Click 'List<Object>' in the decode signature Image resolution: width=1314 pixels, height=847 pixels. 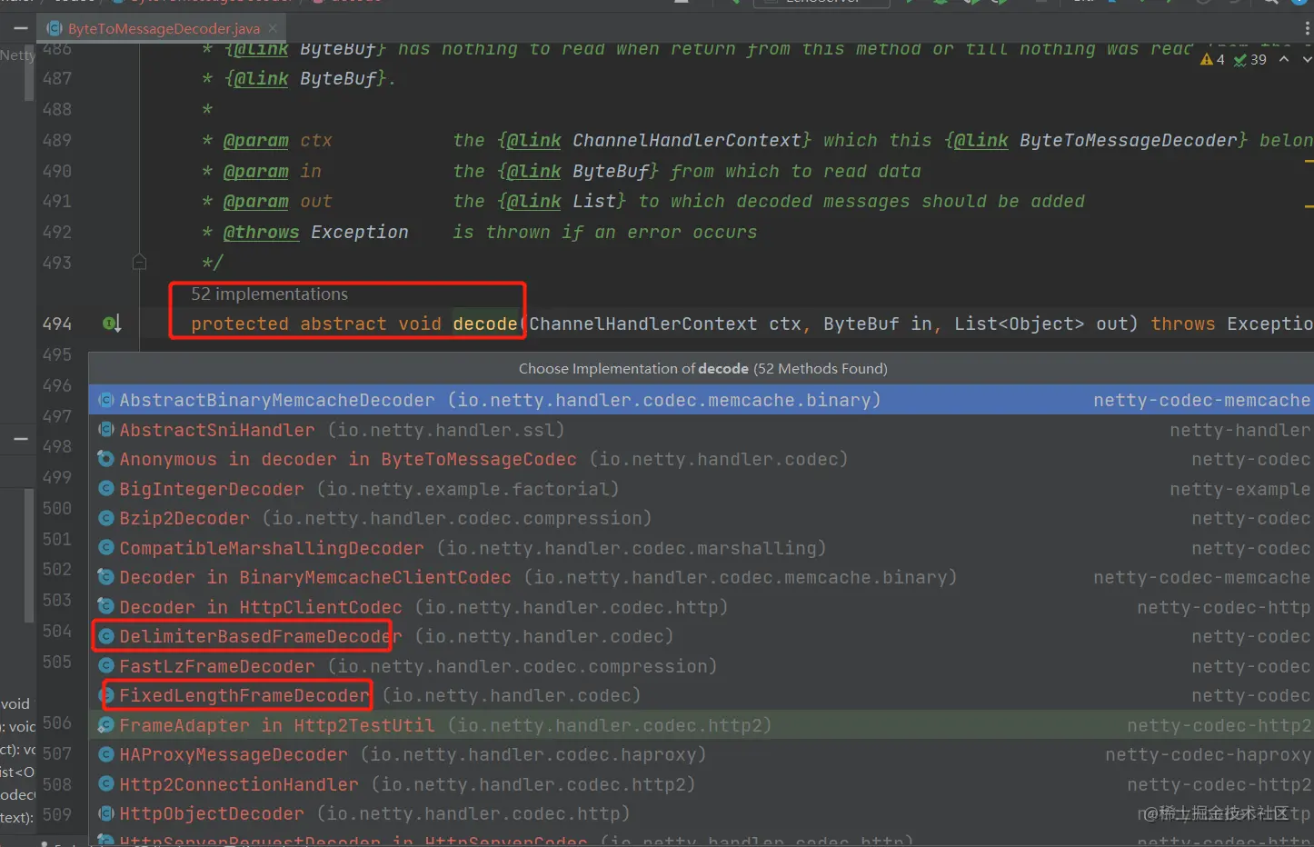click(1019, 324)
